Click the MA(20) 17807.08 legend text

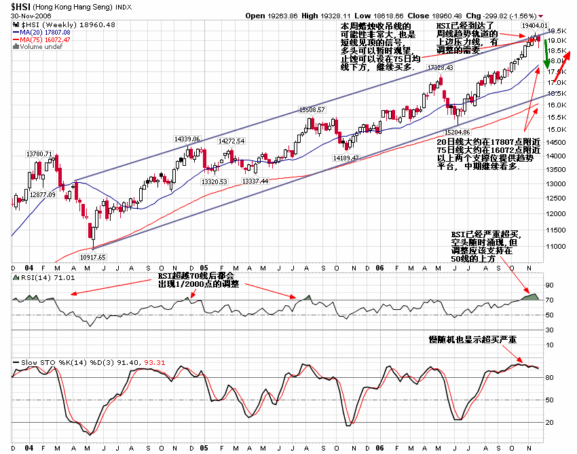pos(45,33)
